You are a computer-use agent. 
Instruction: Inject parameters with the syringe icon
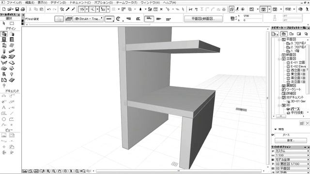click(73, 9)
